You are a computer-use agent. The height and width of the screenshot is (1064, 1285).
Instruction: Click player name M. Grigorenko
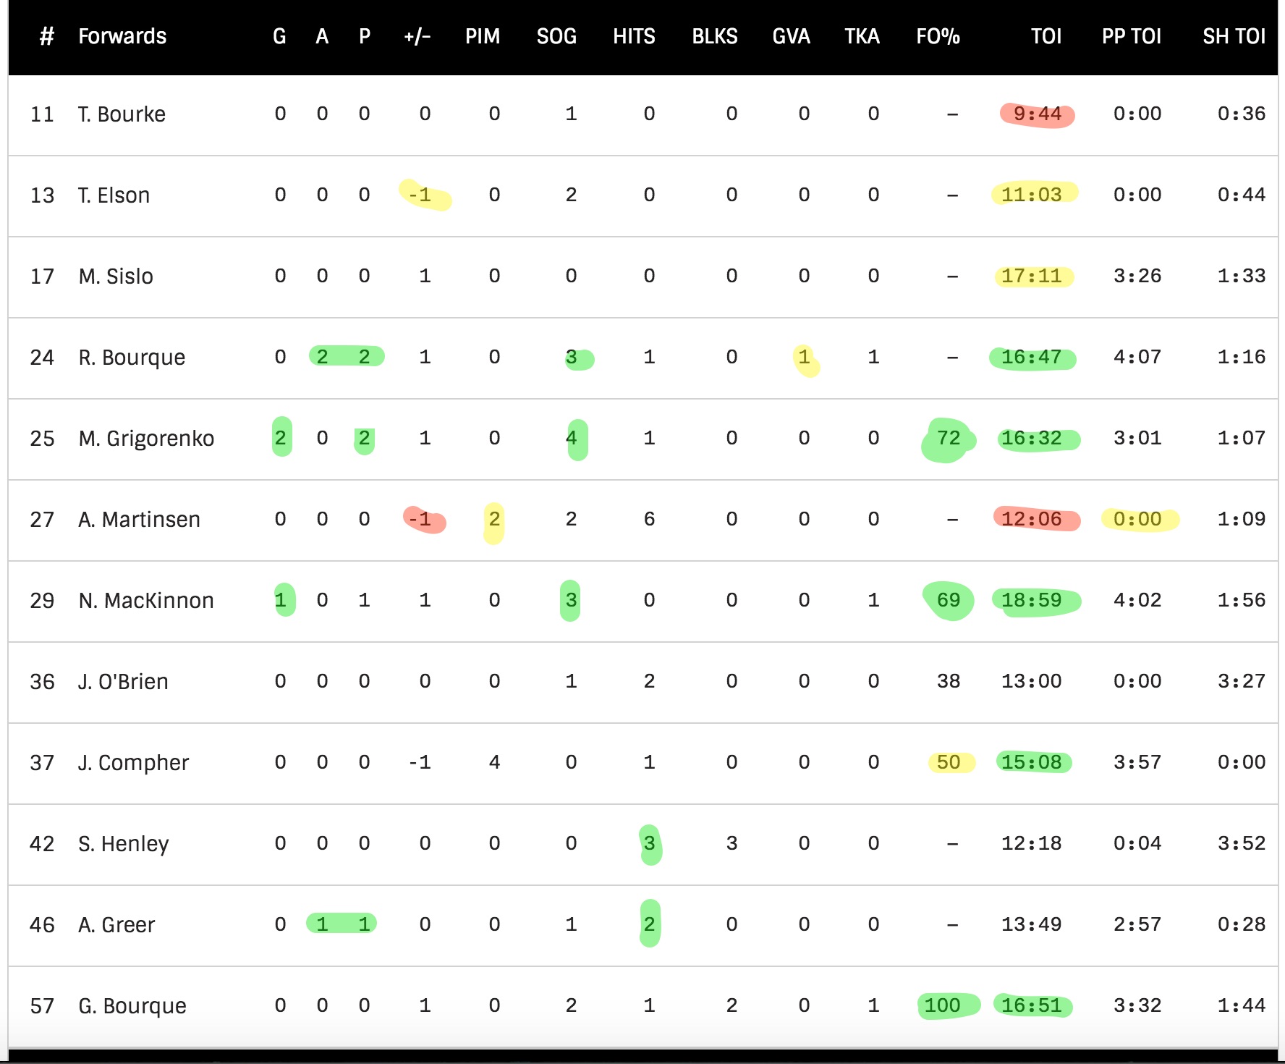146,439
